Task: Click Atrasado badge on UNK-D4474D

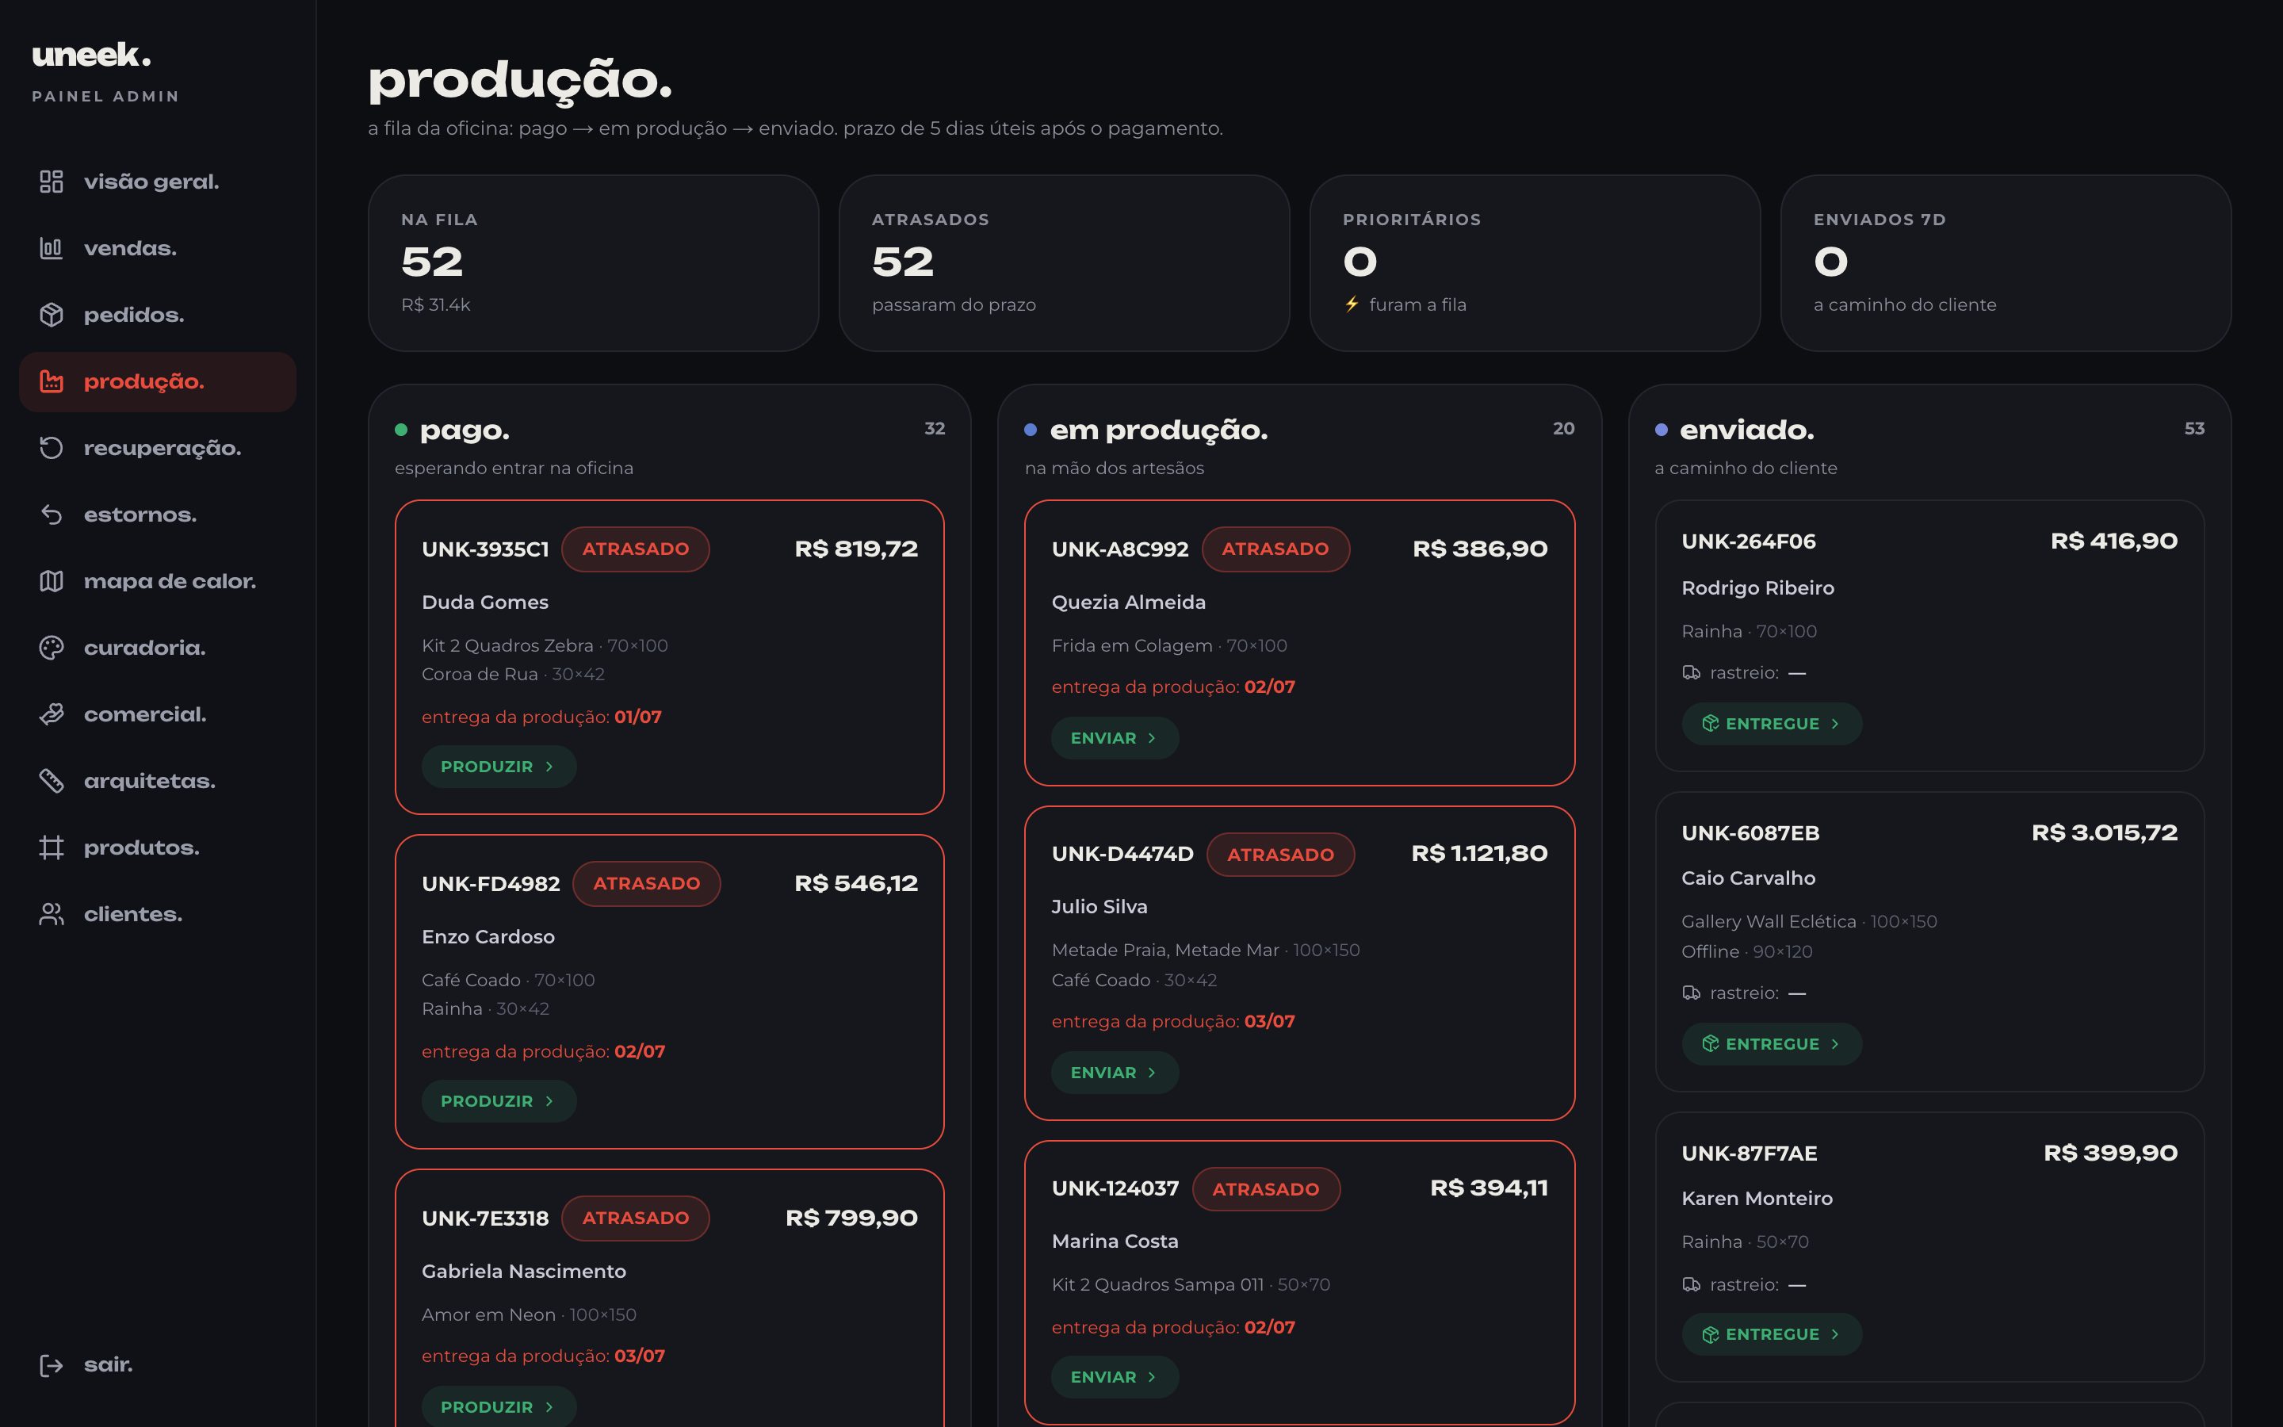Action: coord(1280,854)
